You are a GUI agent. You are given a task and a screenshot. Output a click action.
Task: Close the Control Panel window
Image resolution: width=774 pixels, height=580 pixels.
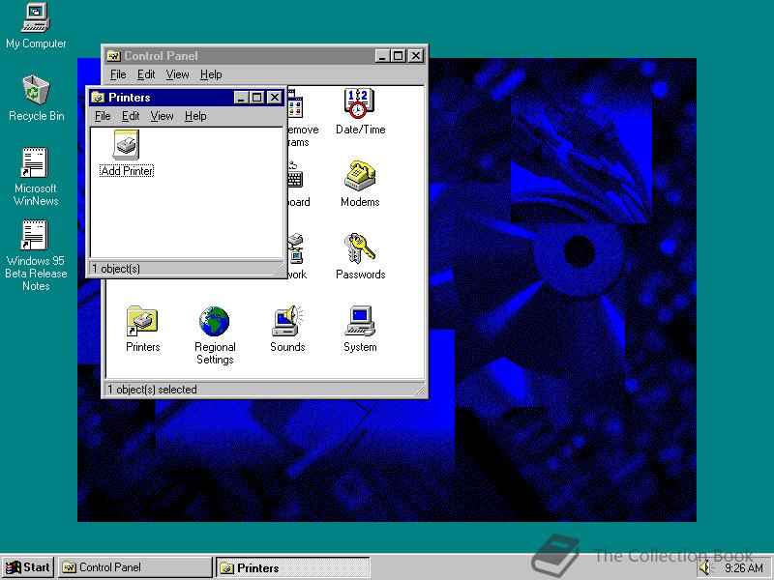[x=416, y=56]
